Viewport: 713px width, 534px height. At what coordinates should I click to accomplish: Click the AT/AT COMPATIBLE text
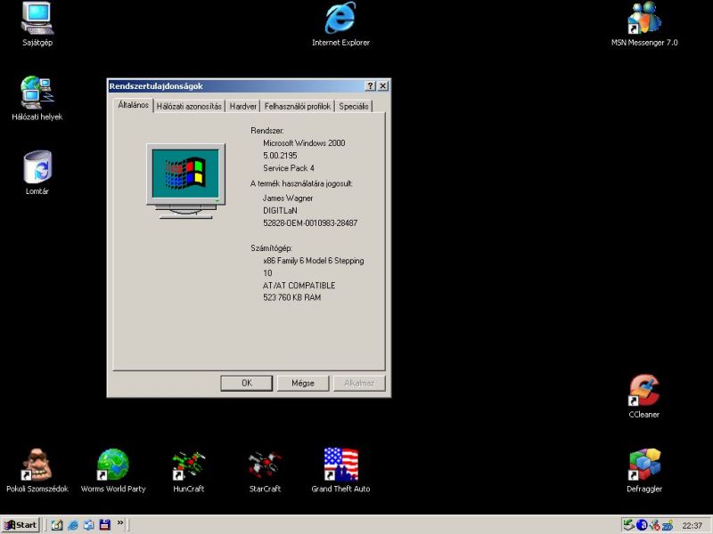click(299, 286)
